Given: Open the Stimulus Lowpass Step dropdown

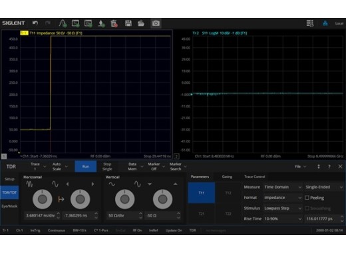Looking at the screenshot, I should (283, 208).
